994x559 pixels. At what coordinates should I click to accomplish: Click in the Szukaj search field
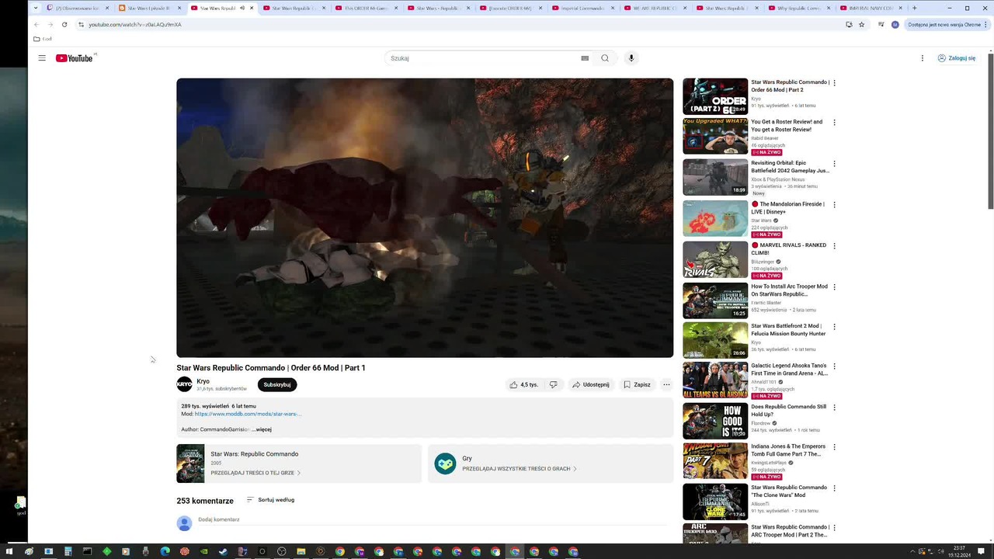click(x=481, y=58)
